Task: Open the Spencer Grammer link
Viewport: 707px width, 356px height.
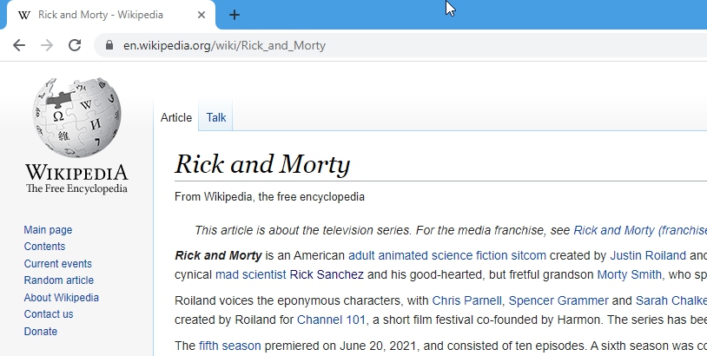Action: click(x=558, y=300)
